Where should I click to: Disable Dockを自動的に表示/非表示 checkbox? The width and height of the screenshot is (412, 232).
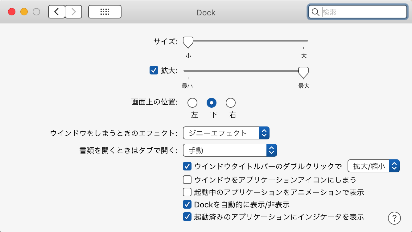(187, 204)
